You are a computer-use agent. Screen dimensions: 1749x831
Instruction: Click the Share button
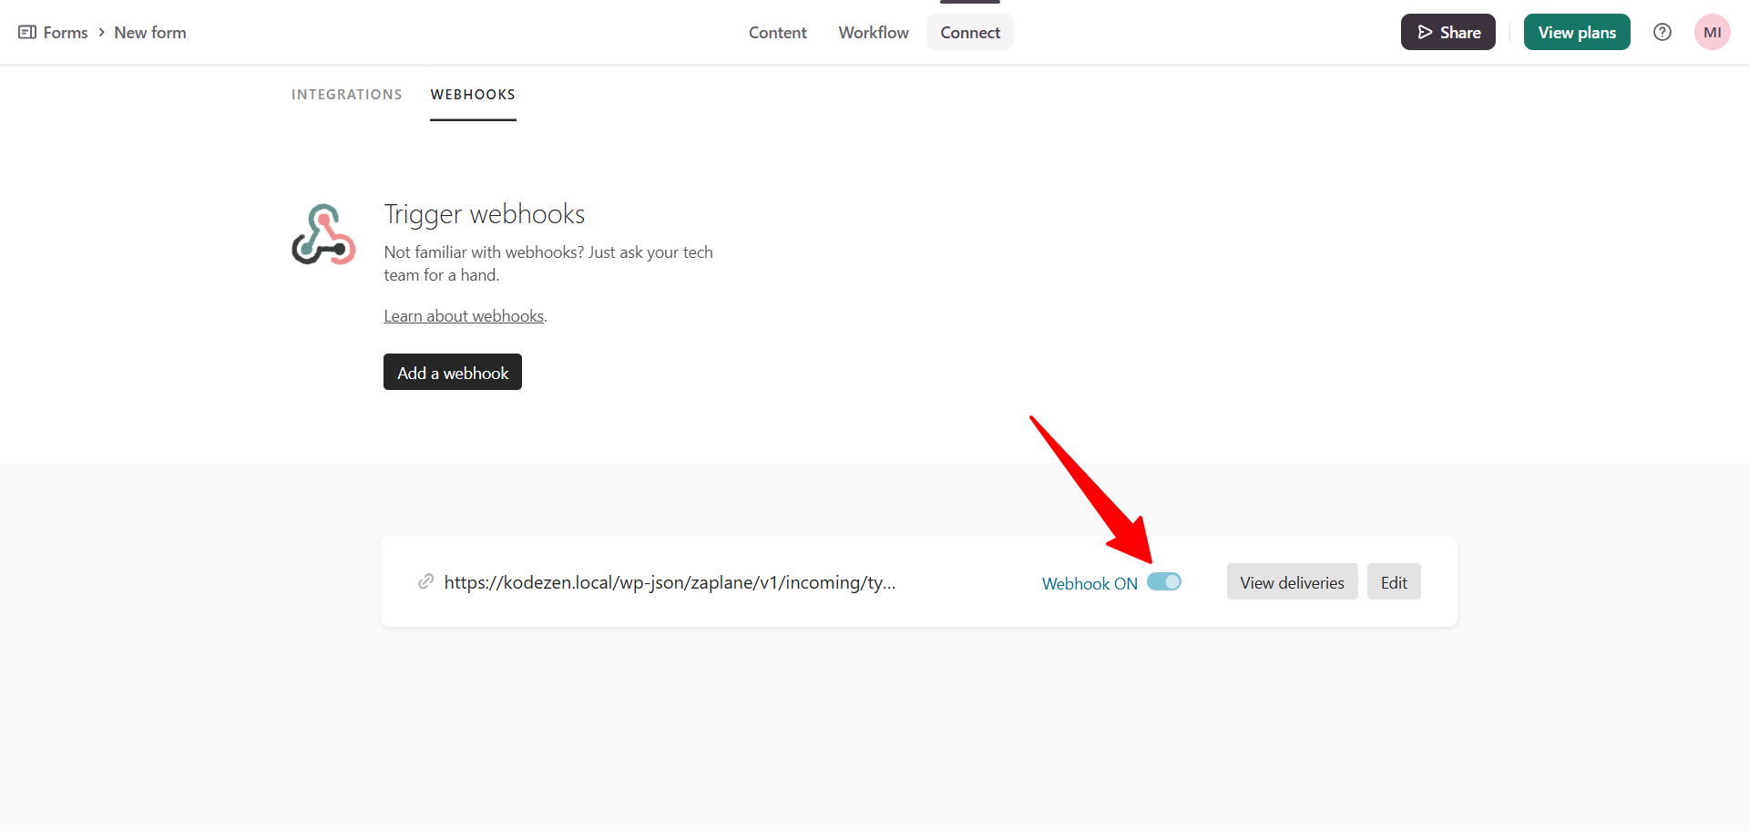[1448, 32]
